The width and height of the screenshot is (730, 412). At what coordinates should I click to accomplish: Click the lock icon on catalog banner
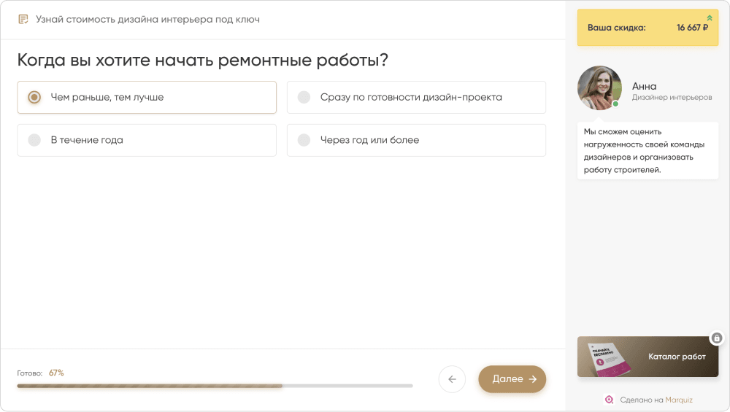click(717, 338)
